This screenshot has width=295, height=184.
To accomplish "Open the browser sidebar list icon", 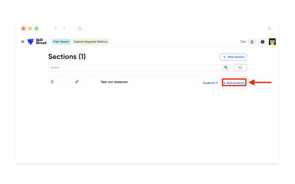I will click(x=269, y=29).
